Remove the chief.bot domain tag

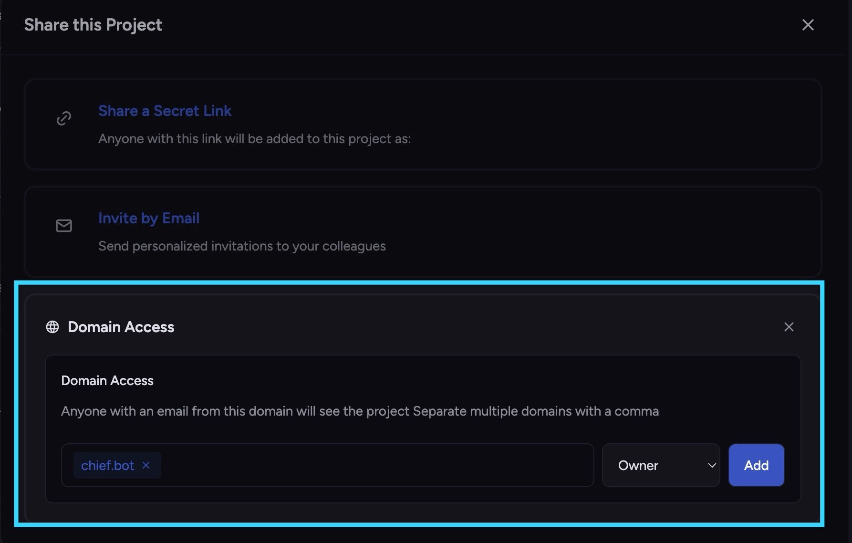[x=146, y=465]
